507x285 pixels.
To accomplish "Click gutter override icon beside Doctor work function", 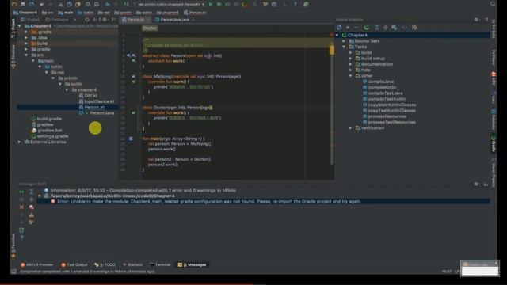I will click(133, 112).
